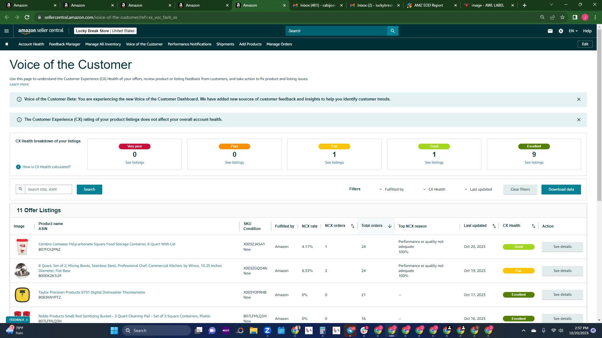Image resolution: width=602 pixels, height=338 pixels.
Task: Open the browser zoom magnifier icon
Action: pyautogui.click(x=542, y=17)
